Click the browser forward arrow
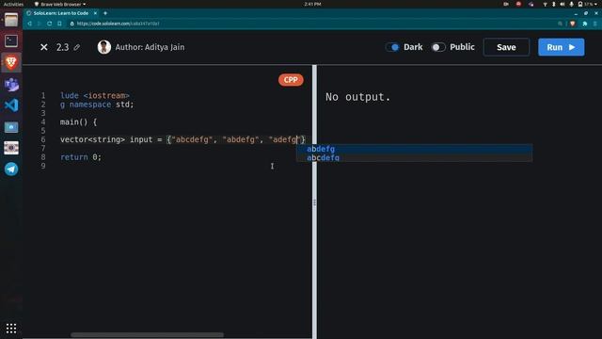This screenshot has width=602, height=339. pos(40,24)
